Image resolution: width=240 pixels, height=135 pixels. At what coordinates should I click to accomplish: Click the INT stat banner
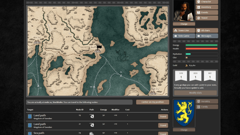(x=210, y=76)
